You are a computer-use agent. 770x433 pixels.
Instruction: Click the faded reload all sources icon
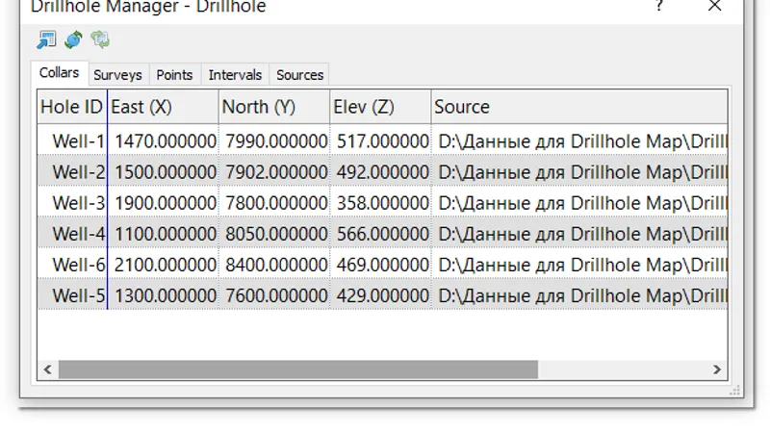coord(100,39)
